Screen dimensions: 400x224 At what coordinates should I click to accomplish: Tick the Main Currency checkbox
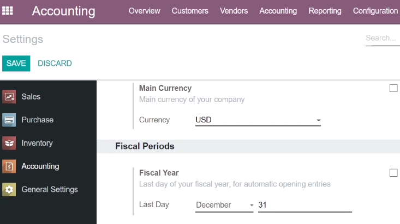pos(393,88)
